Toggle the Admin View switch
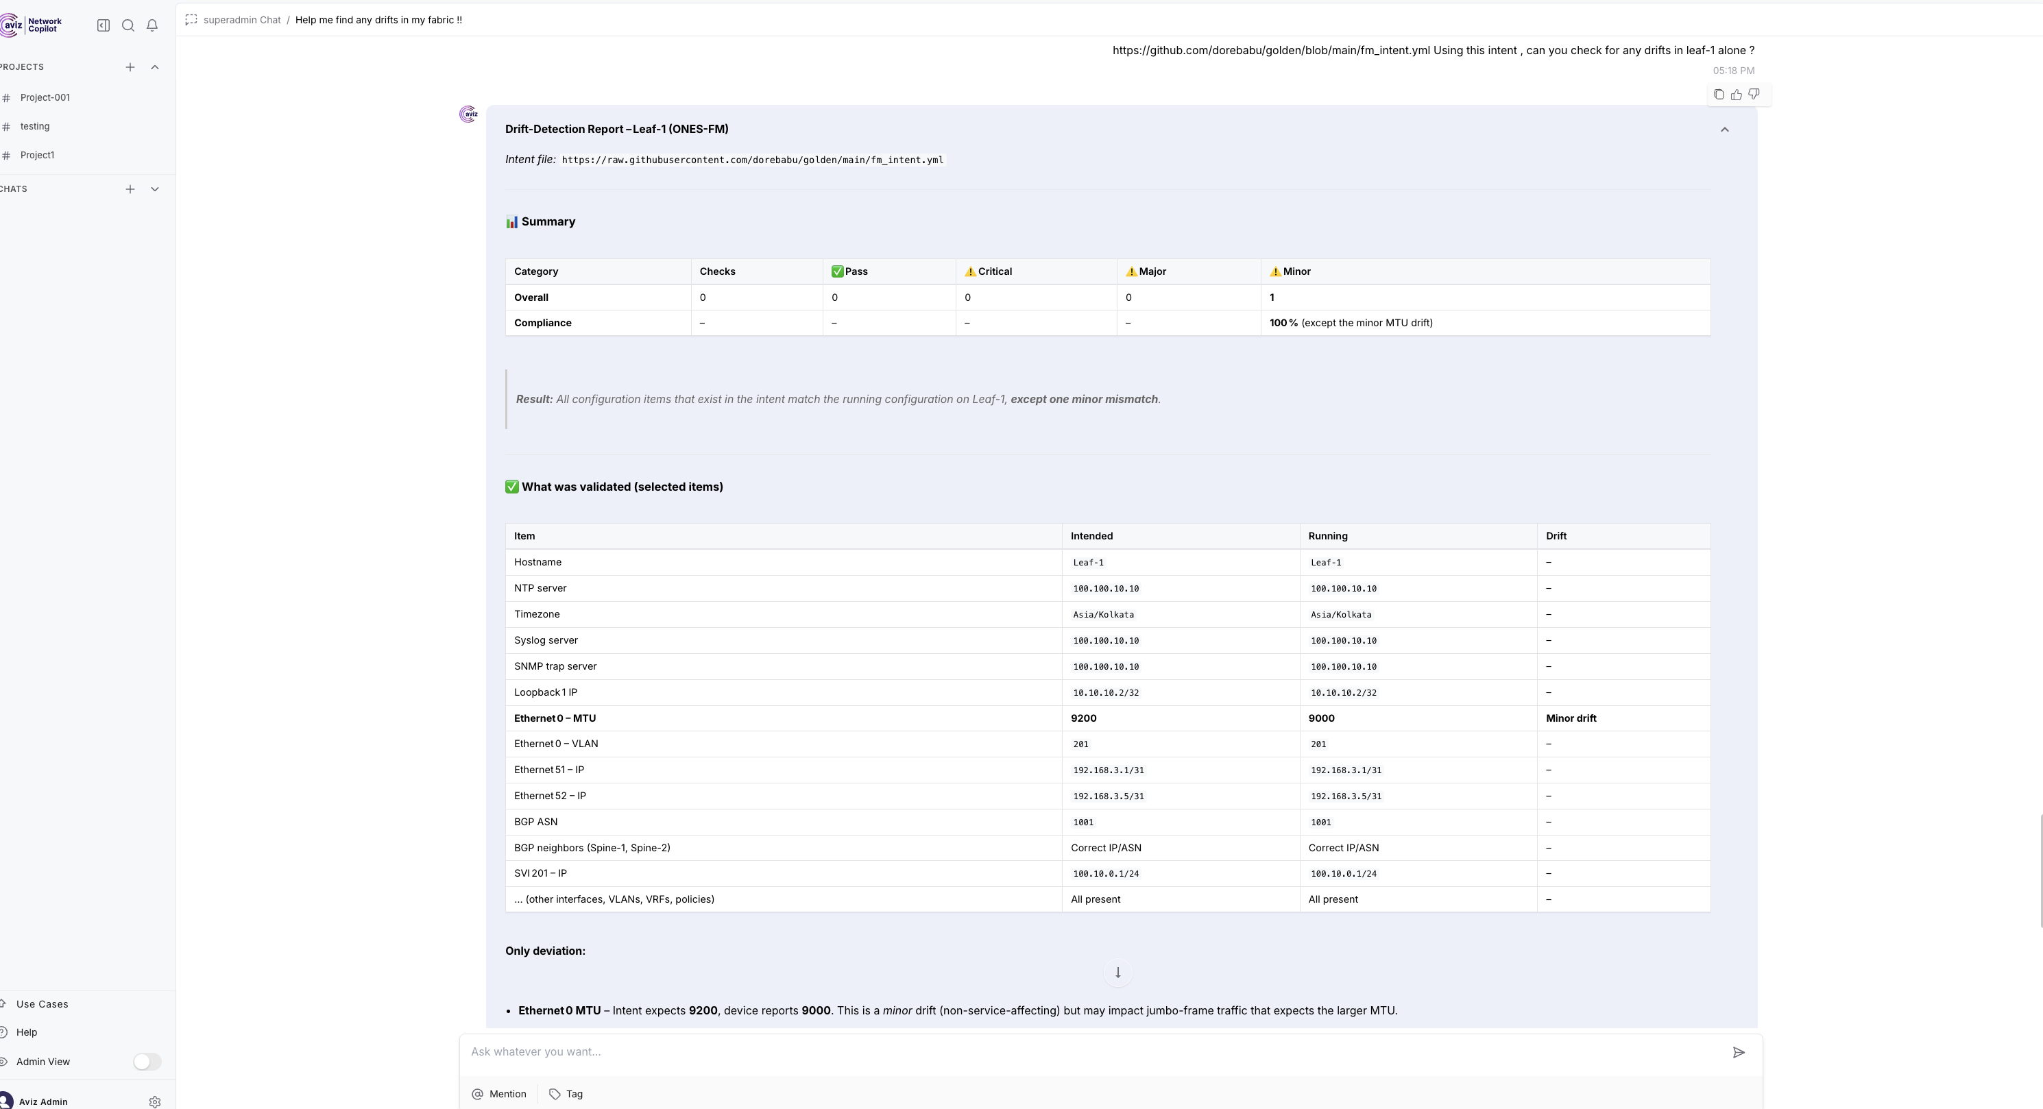Screen dimensions: 2043x1109 pos(147,1062)
